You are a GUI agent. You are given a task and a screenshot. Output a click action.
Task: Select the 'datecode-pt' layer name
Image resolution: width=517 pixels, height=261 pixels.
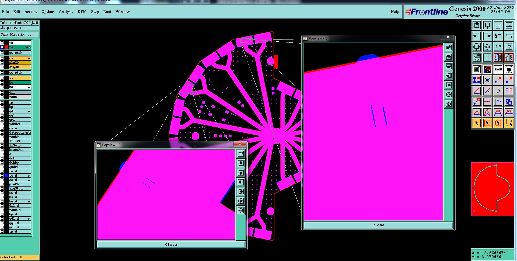pos(20,133)
